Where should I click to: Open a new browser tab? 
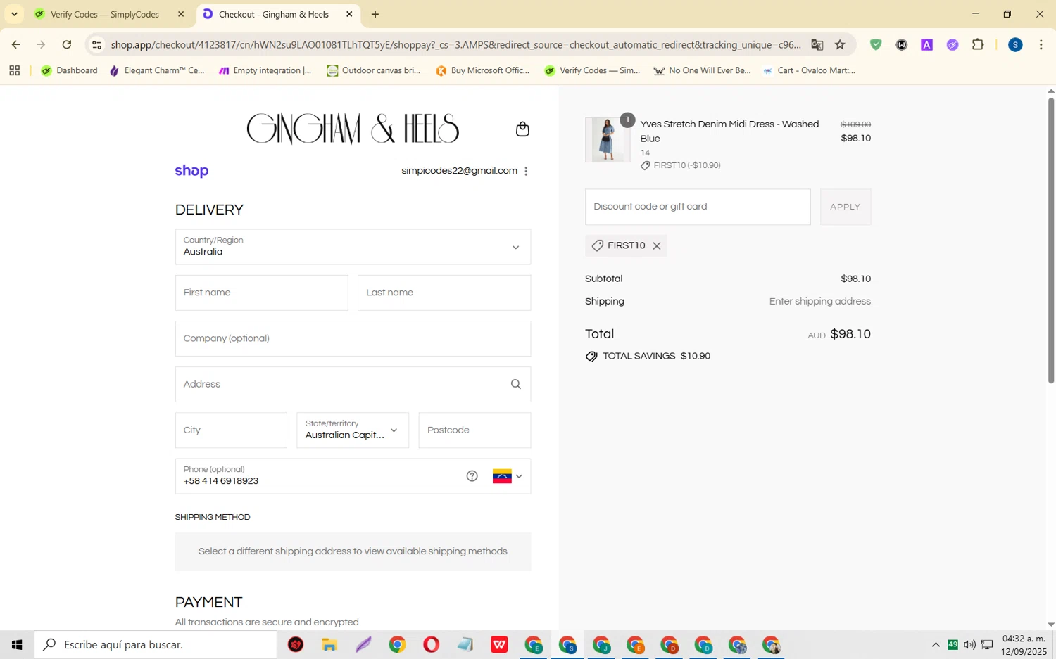tap(375, 14)
